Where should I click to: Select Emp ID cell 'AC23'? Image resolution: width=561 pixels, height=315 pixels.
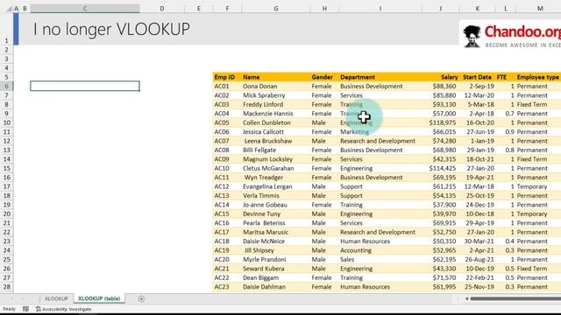(x=227, y=286)
